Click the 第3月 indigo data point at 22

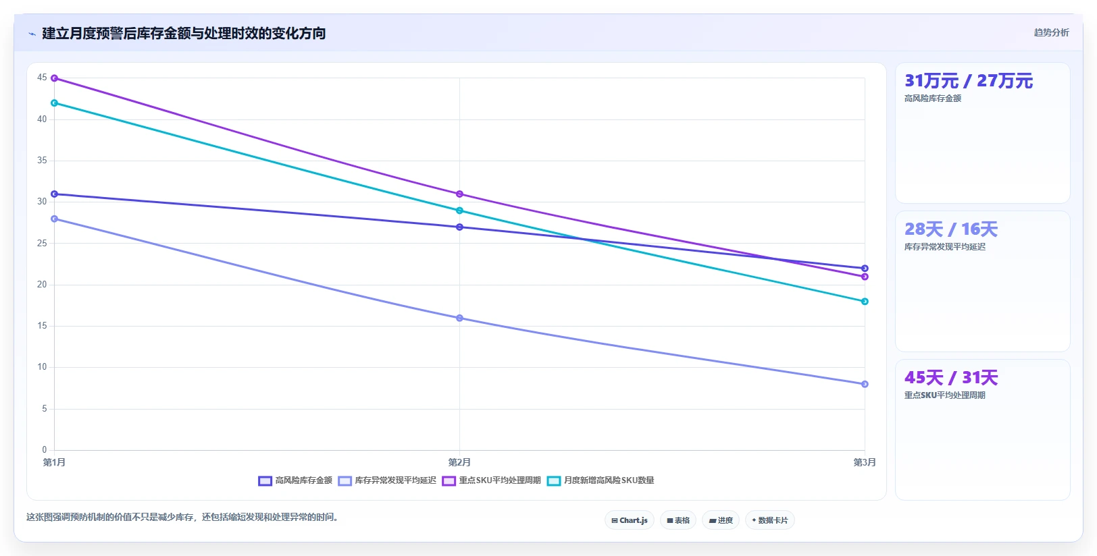[865, 269]
